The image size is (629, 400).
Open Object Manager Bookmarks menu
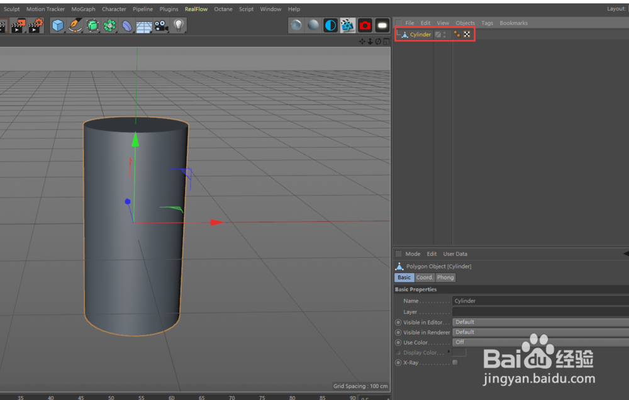click(x=513, y=23)
